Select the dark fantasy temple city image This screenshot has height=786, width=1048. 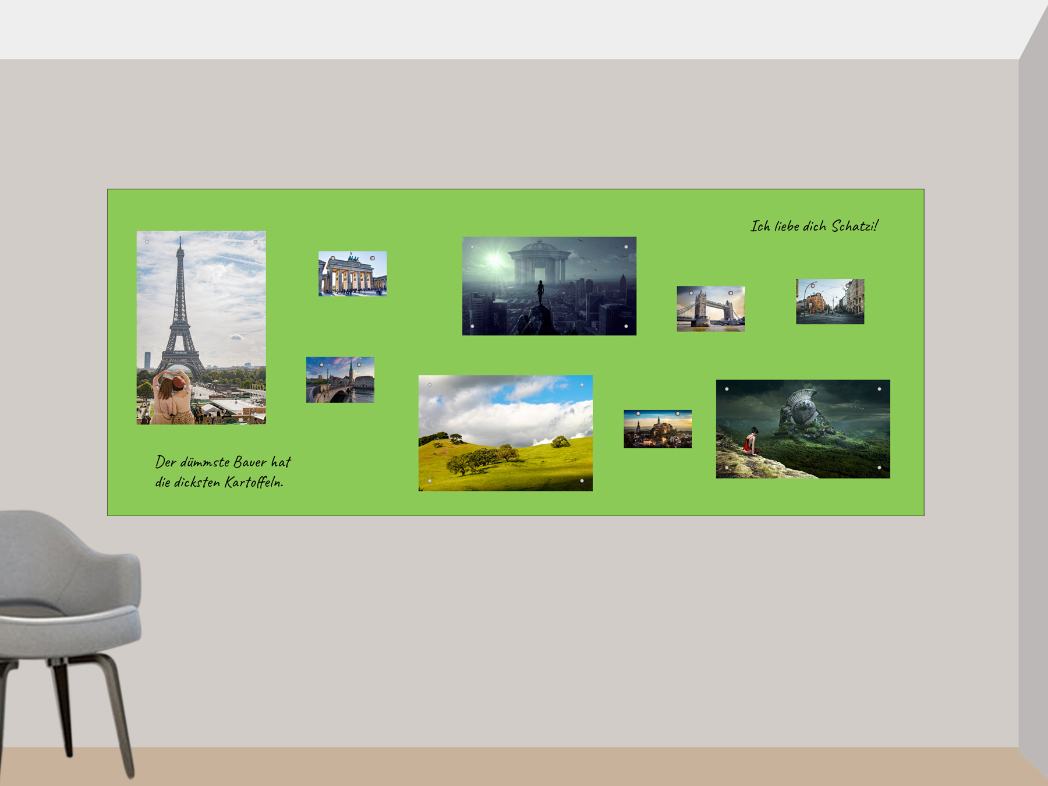tap(549, 286)
